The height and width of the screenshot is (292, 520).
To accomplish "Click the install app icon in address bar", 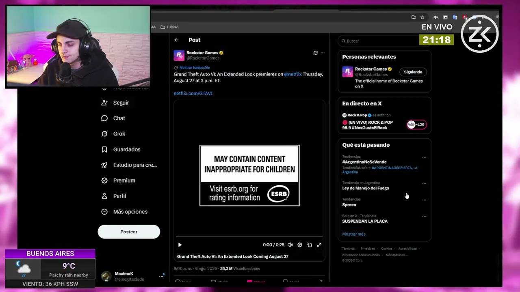I will (x=414, y=17).
